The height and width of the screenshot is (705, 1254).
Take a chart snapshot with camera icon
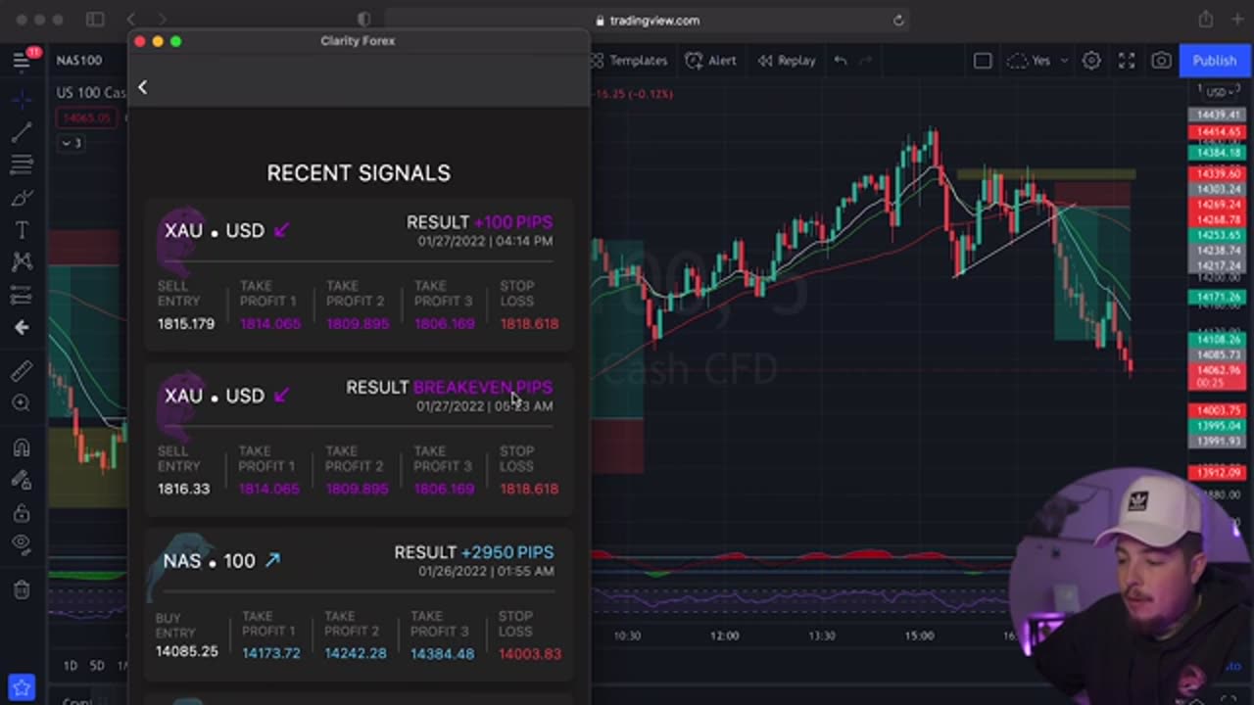[x=1161, y=61]
